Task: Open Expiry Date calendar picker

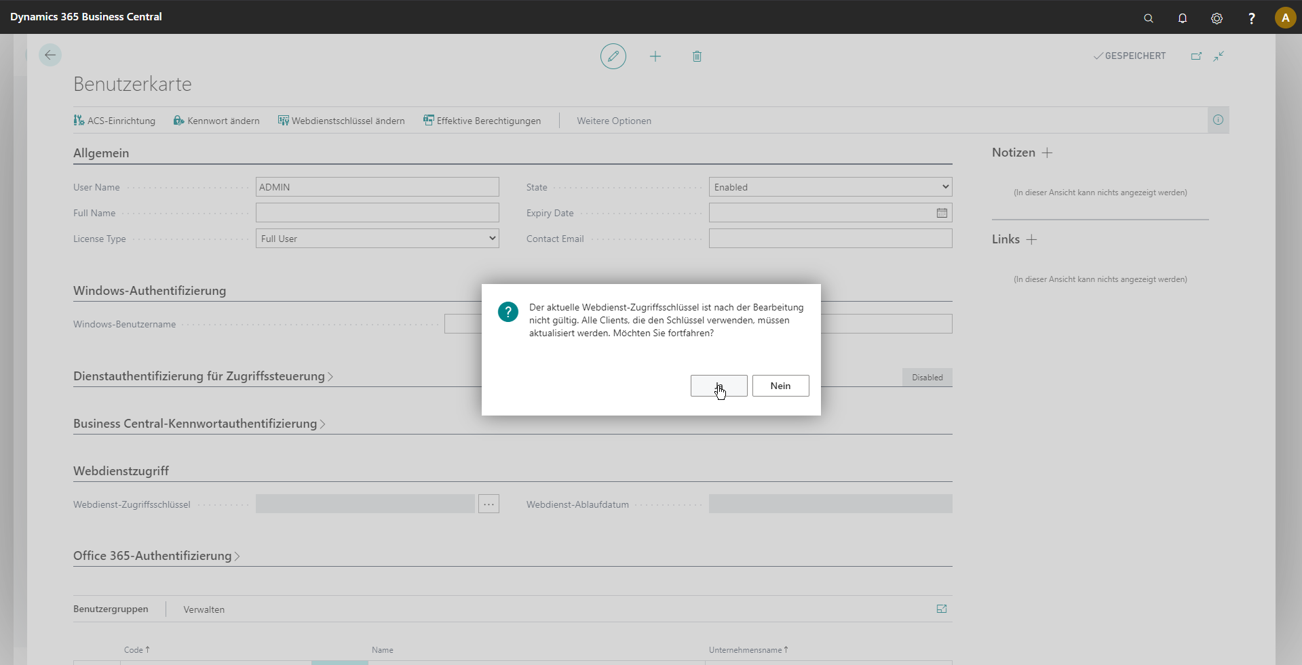Action: [942, 213]
